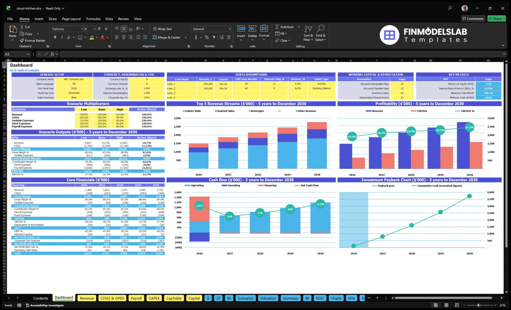The width and height of the screenshot is (511, 310).
Task: Click the Comments button
Action: click(473, 19)
